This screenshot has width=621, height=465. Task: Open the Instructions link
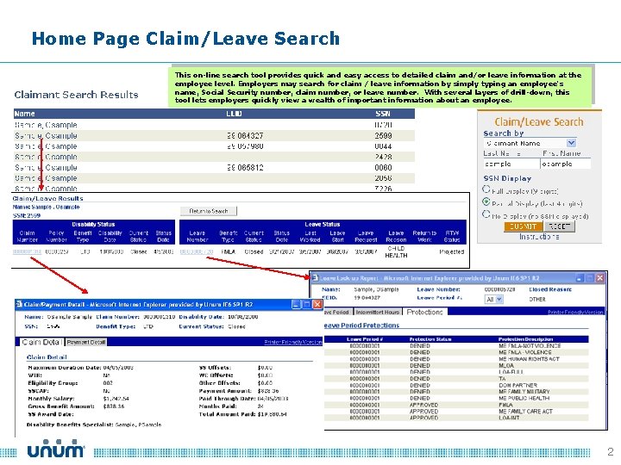[539, 237]
